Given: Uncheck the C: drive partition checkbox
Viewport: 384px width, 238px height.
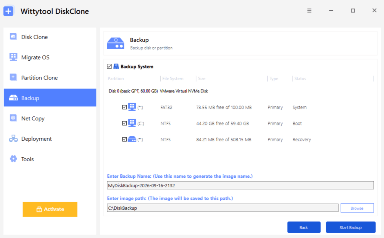Looking at the screenshot, I should (124, 123).
